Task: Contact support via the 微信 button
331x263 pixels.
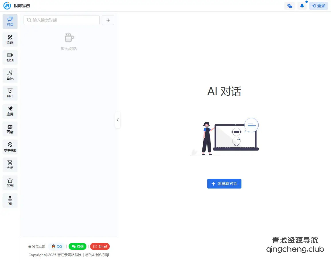Action: pos(77,246)
